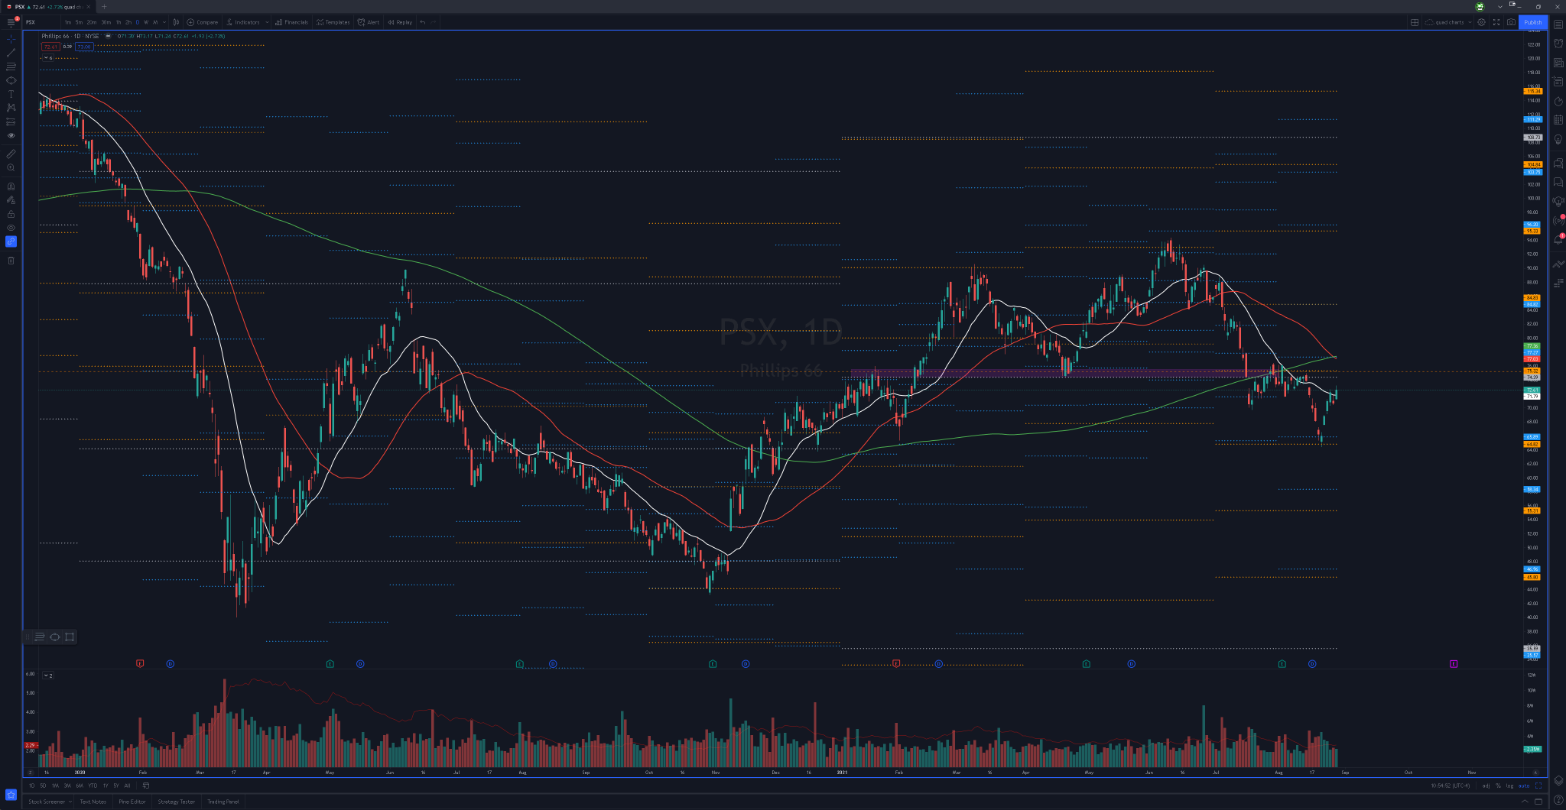This screenshot has width=1566, height=810.
Task: Open the Indicators dialog
Action: pos(243,22)
